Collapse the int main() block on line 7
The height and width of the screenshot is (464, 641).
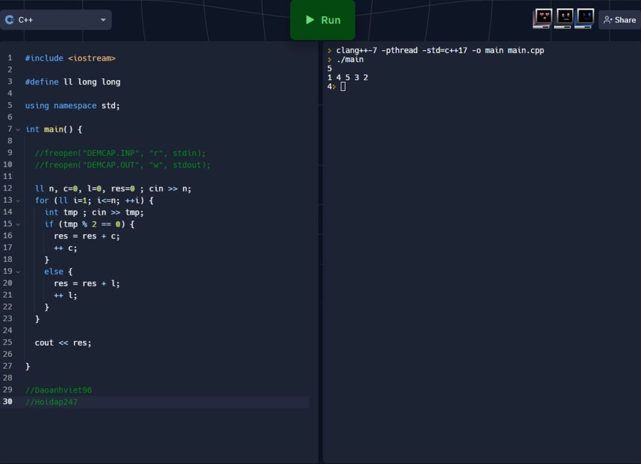click(18, 130)
